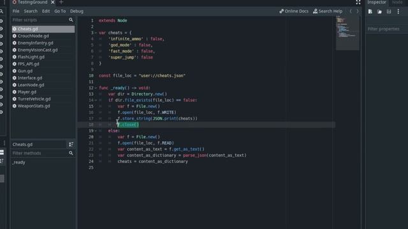Click line number 10 in the gutter

91,76
